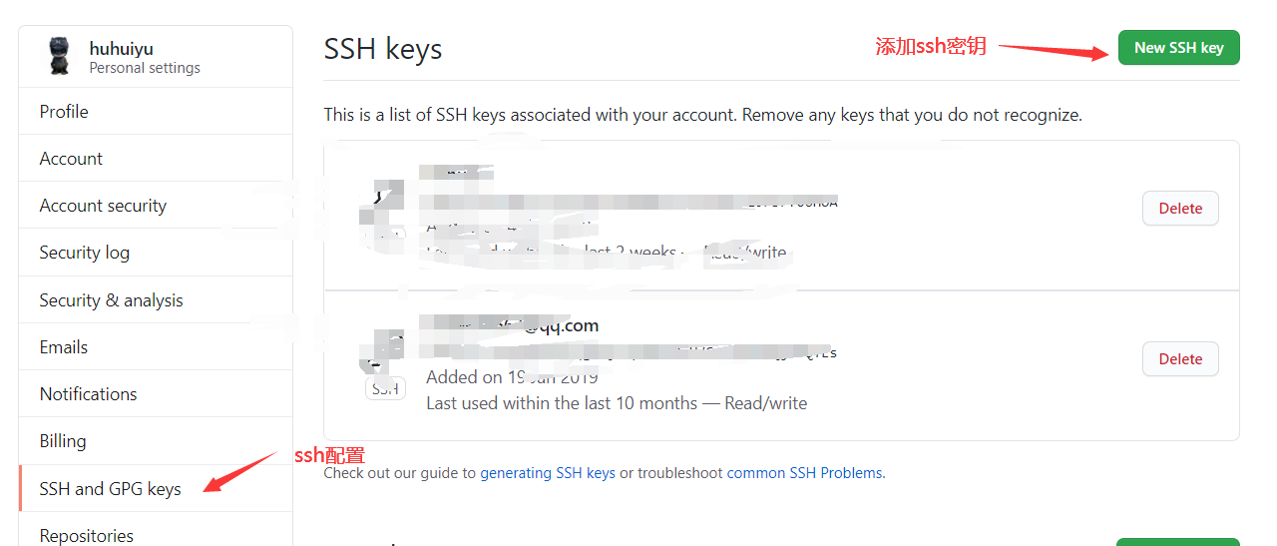
Task: Go to Account settings
Action: (71, 159)
